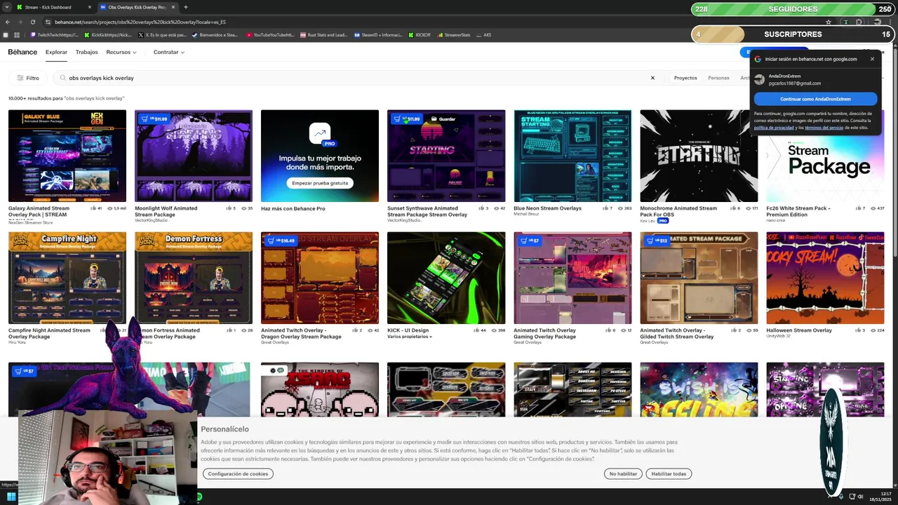Select the Trabajos navigation tab
The width and height of the screenshot is (898, 505).
click(87, 52)
